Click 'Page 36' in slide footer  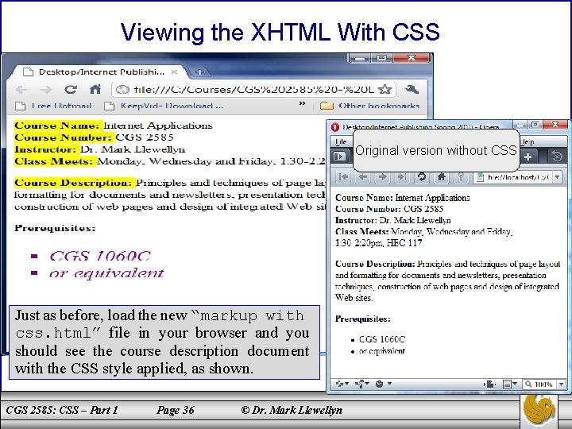[176, 410]
